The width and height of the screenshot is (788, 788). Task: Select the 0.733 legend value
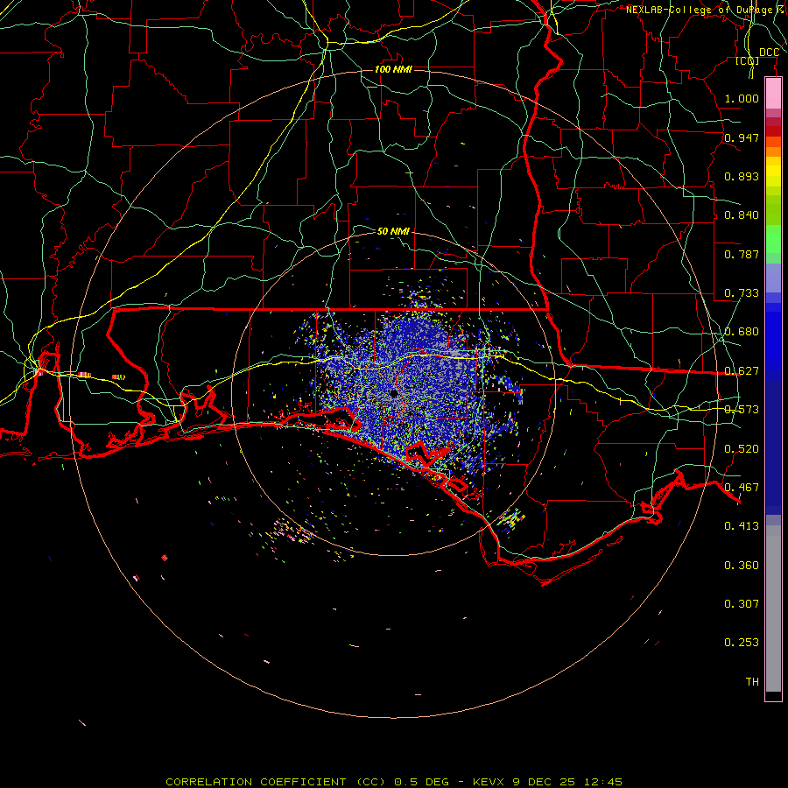742,293
